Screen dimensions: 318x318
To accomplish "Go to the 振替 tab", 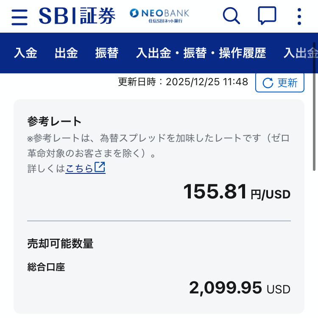I will point(107,53).
